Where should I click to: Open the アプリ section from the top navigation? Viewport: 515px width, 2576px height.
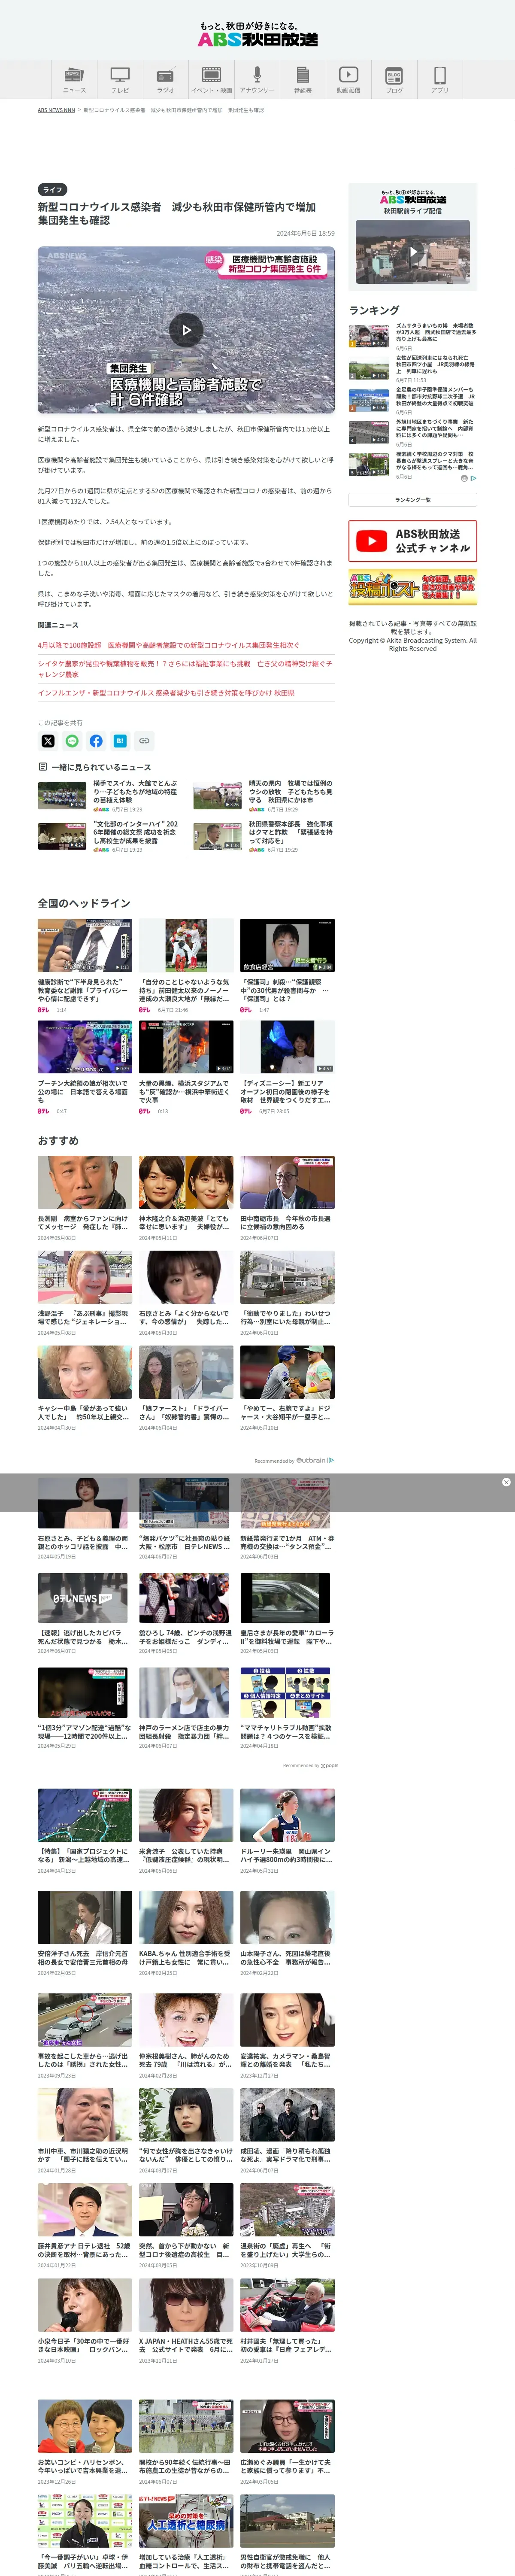click(440, 79)
